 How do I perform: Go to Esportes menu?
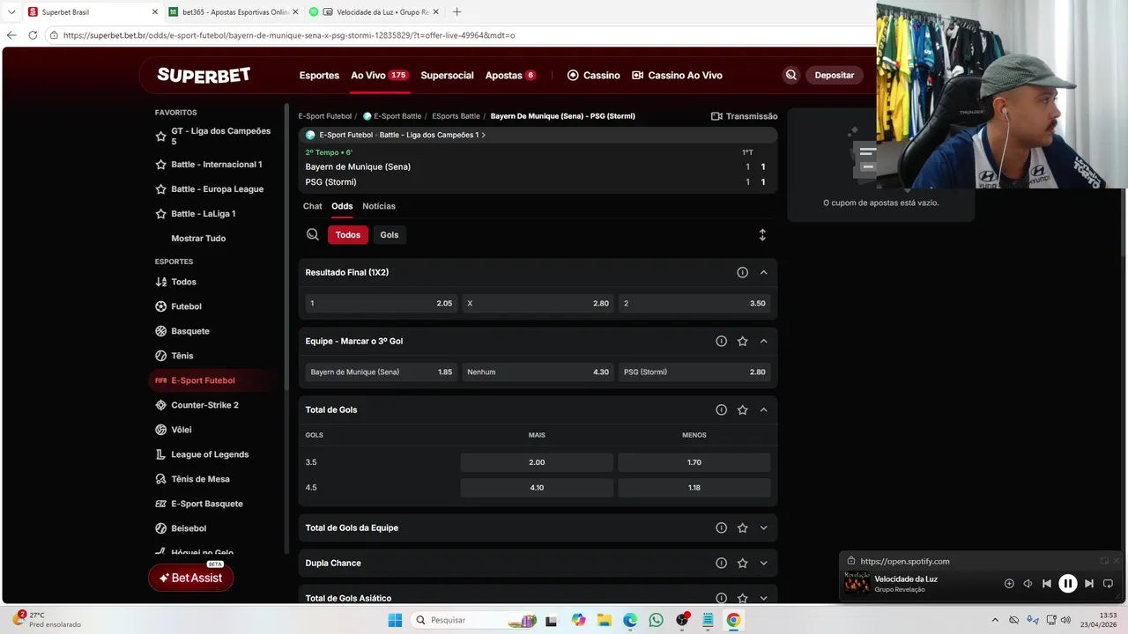click(319, 76)
